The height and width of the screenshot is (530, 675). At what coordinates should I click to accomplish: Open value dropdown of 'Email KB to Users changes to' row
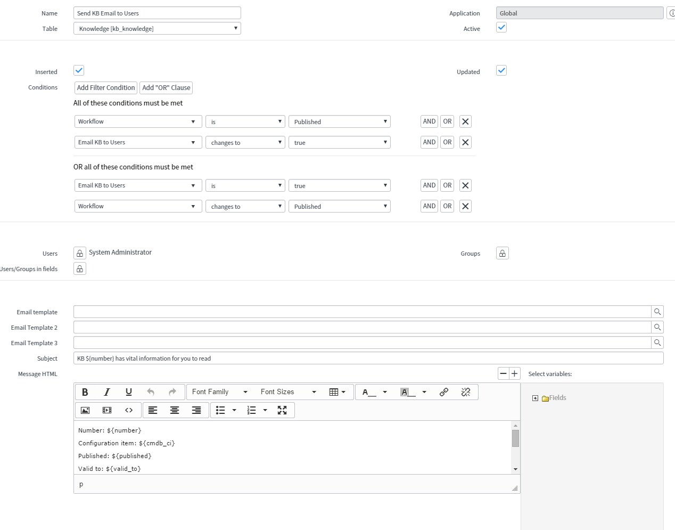pyautogui.click(x=340, y=142)
